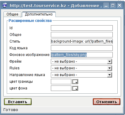
Task: Click the Вставить button
Action: click(x=18, y=102)
